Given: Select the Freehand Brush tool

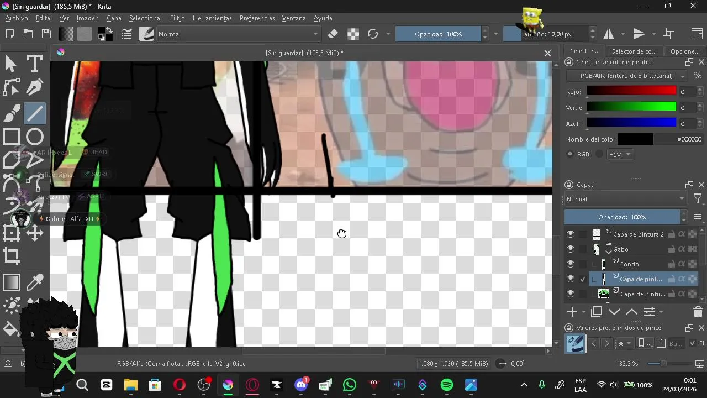Looking at the screenshot, I should (11, 113).
